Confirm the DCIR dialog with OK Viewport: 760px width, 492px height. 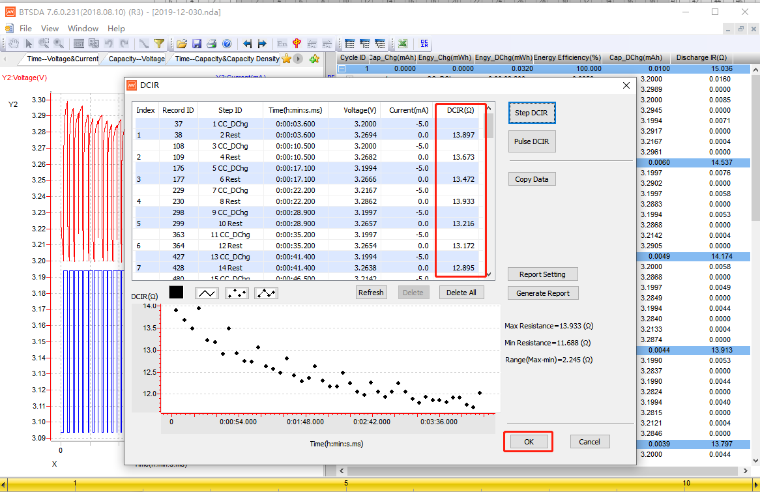pyautogui.click(x=529, y=442)
